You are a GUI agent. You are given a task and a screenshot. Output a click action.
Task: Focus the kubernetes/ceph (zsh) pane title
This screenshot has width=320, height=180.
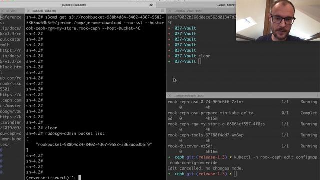click(189, 95)
